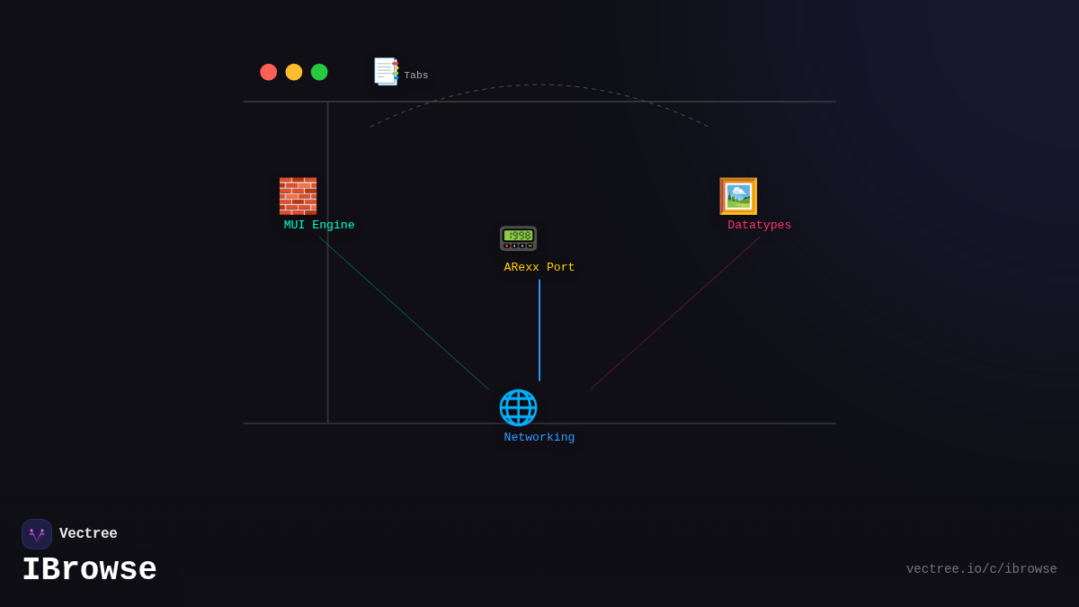Select the Networking globe icon
Image resolution: width=1079 pixels, height=607 pixels.
click(x=518, y=407)
